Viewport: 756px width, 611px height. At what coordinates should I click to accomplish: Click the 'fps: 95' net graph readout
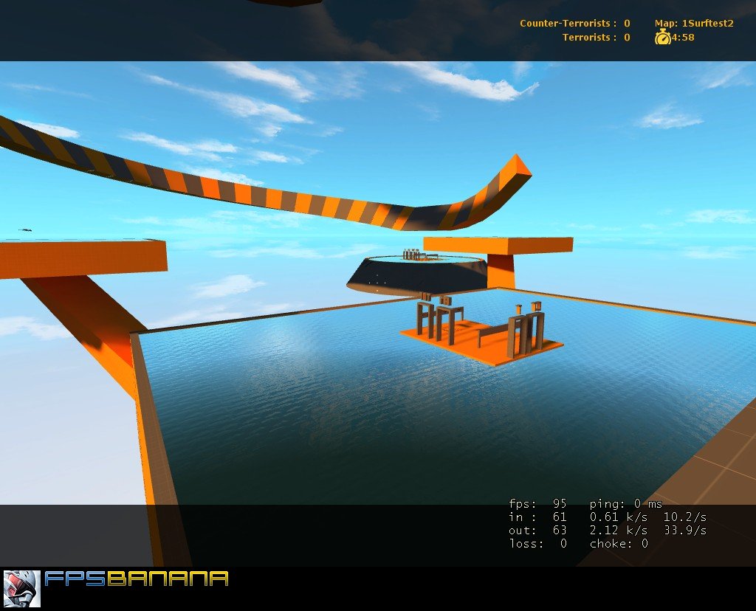[537, 504]
